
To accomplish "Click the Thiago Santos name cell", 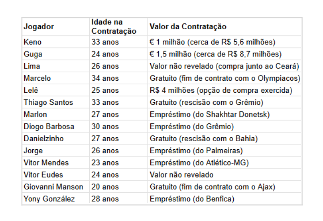I will 56,102.
